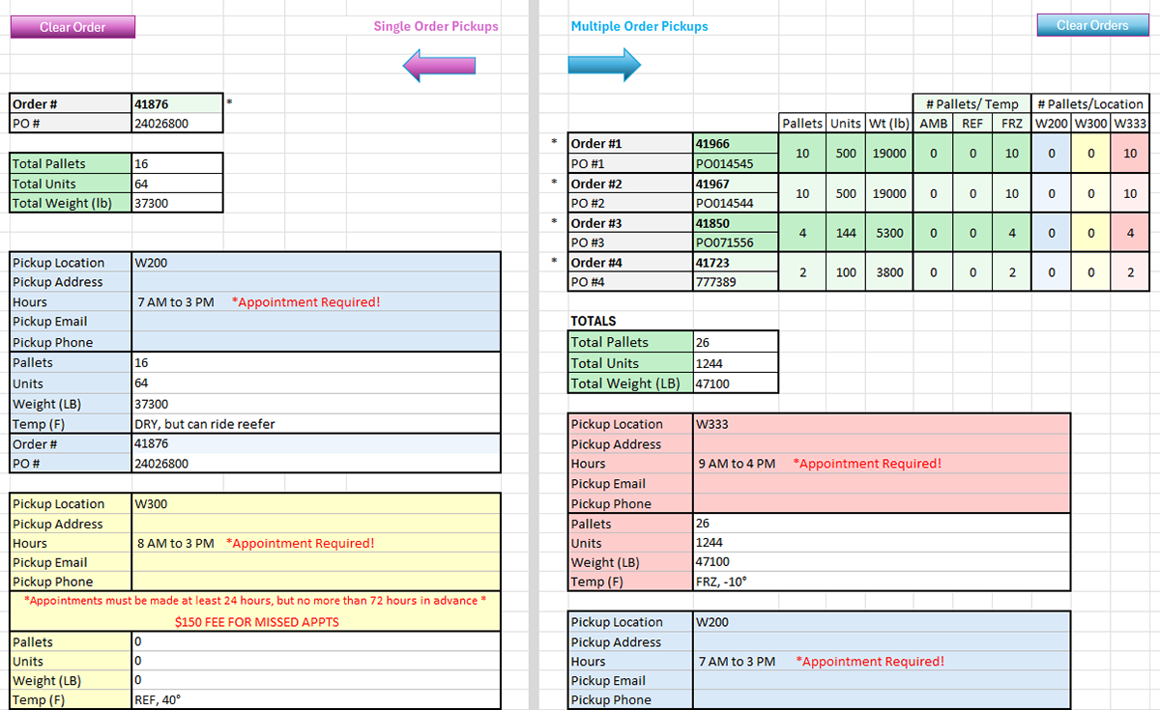Select the W300 pickup location cell
Viewport: 1160px width, 710px height.
coord(316,503)
